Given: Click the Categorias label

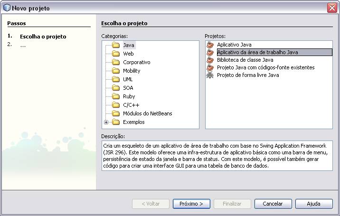Looking at the screenshot, I should coord(114,36).
